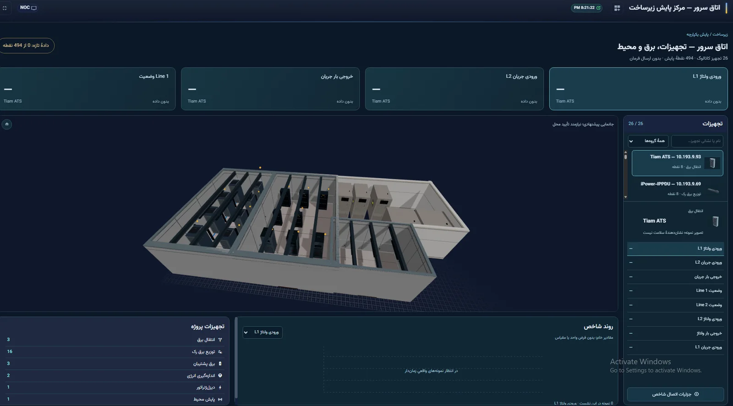Click the Tiam ATS detail image icon
The image size is (733, 406).
click(715, 222)
